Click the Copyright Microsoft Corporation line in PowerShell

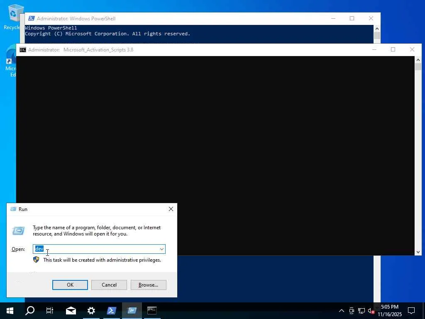[x=107, y=34]
